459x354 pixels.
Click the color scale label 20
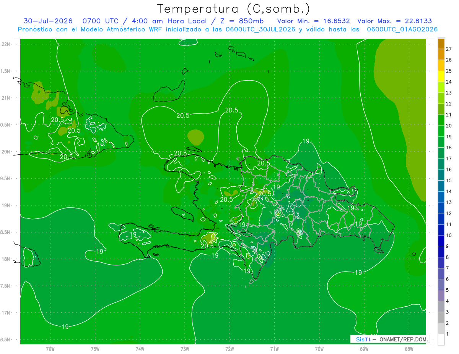click(x=449, y=126)
